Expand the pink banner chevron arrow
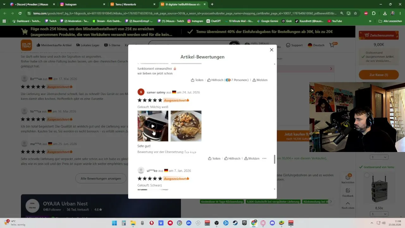 (x=331, y=69)
